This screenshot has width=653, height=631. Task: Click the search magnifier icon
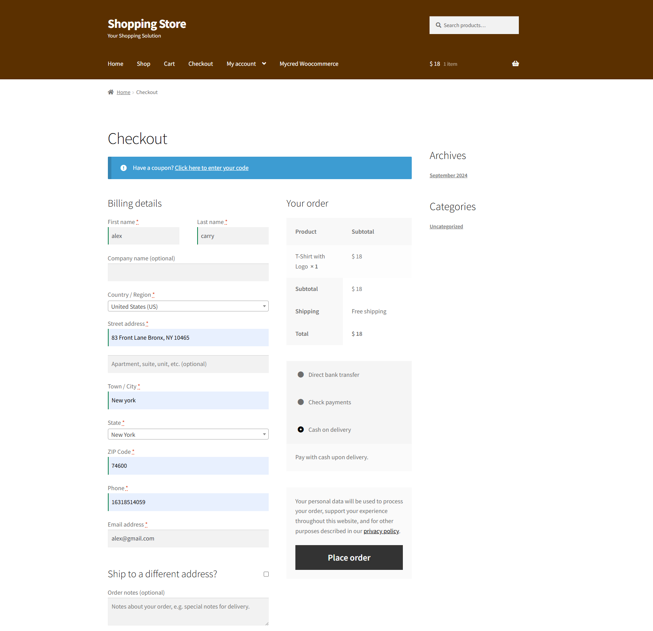tap(438, 25)
